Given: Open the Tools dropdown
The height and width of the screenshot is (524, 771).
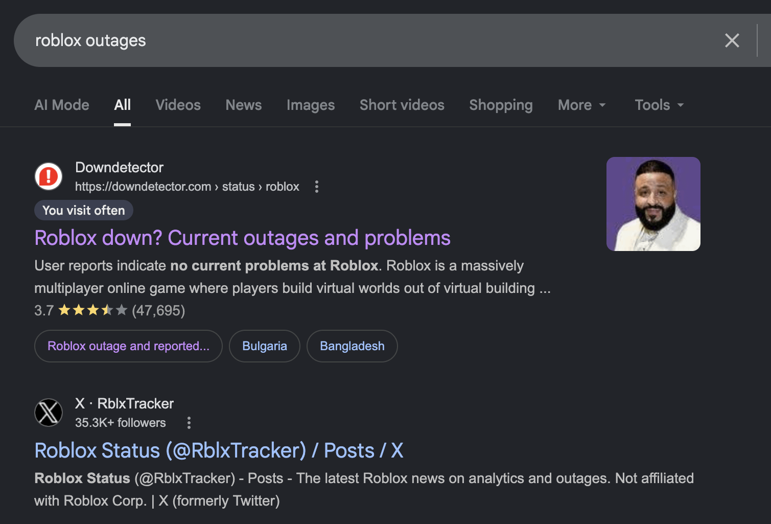Looking at the screenshot, I should (659, 105).
